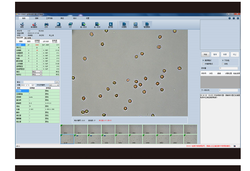Click the rightmost cast analysis toolbar icon
This screenshot has width=250, height=171.
147,24
